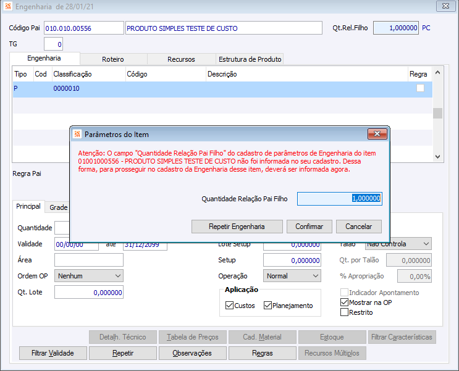Close the Engenharia window
Screen dimensions: 459x371
445,6
